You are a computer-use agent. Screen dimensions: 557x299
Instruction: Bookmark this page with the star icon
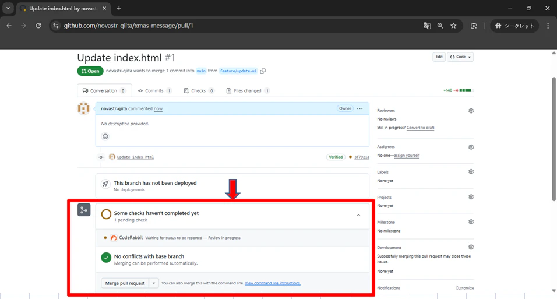click(x=454, y=26)
